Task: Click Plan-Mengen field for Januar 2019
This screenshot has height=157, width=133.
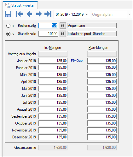Action: (x=102, y=61)
